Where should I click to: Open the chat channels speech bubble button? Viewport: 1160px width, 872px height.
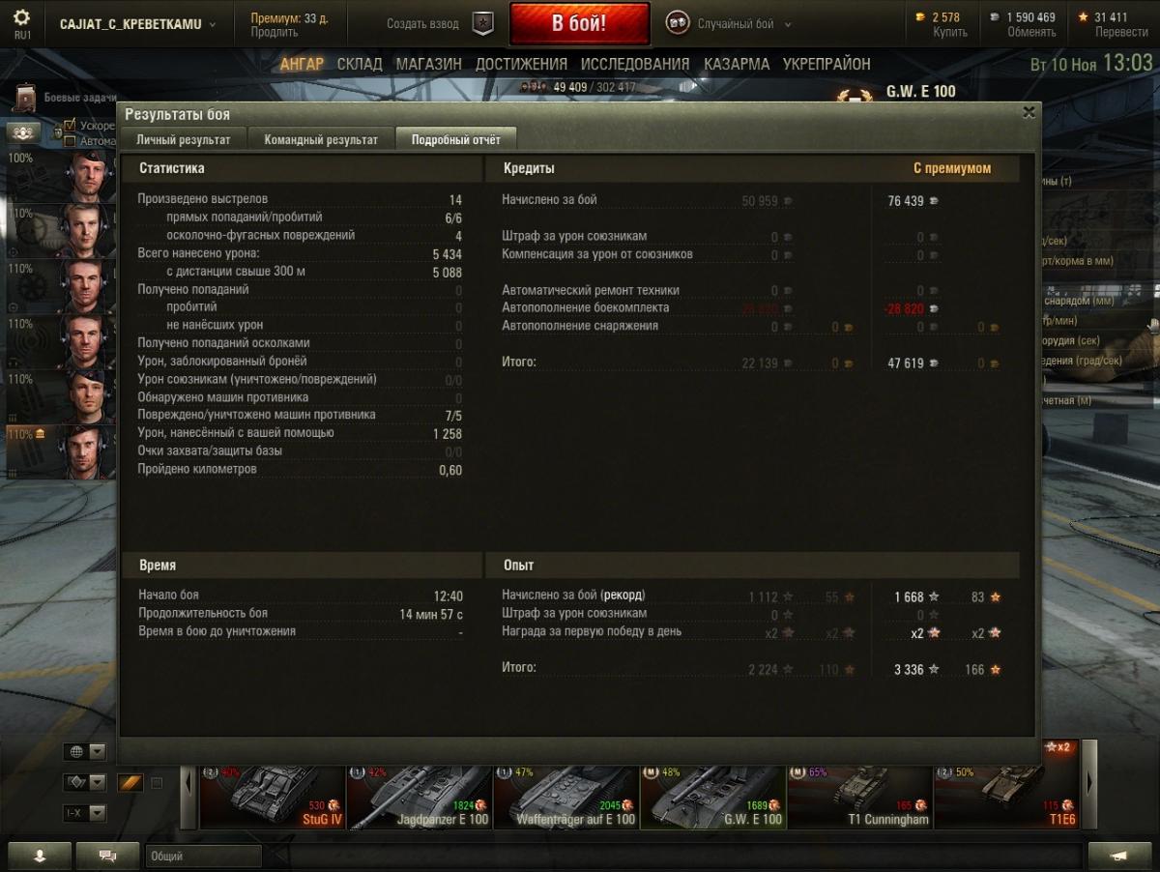tap(107, 856)
